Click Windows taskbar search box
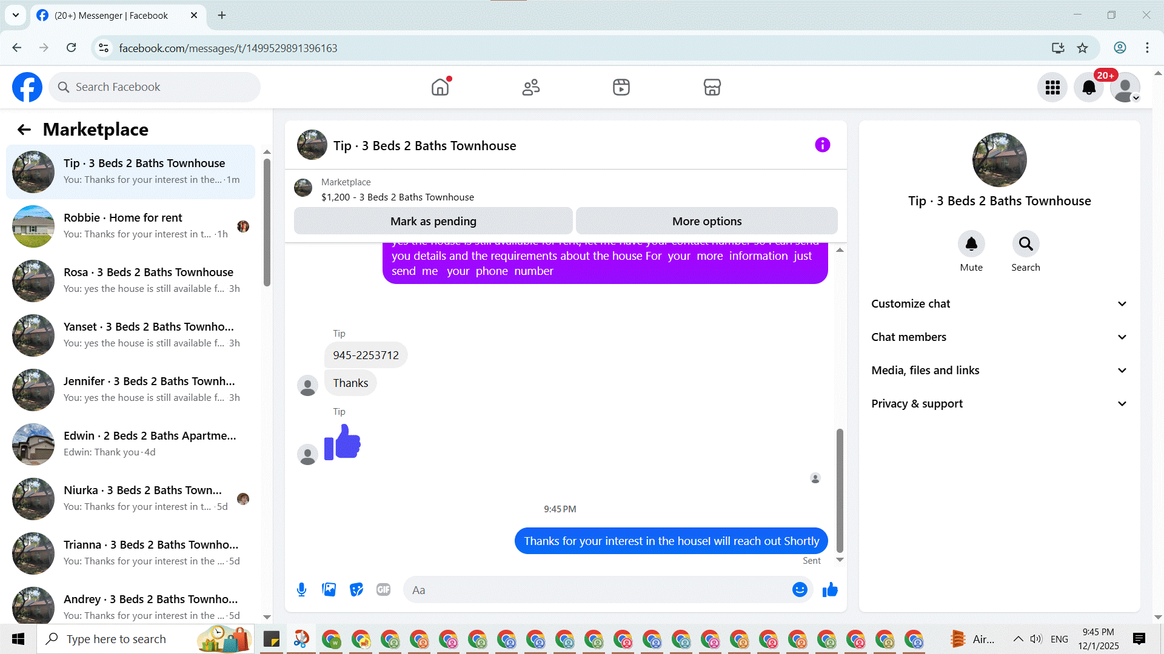Viewport: 1164px width, 654px height. coord(145,639)
